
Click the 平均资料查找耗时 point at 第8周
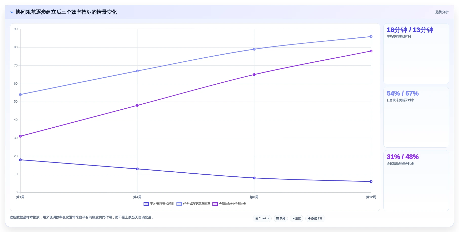254,178
